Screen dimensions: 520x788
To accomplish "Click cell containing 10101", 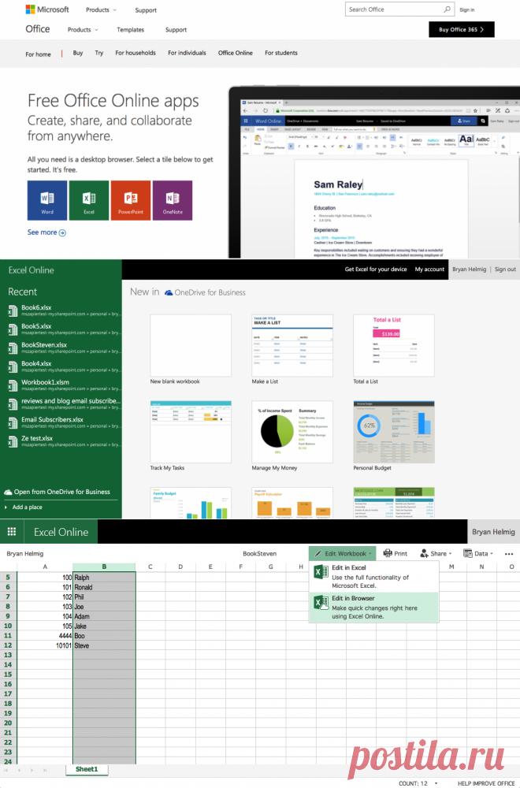I will tap(45, 645).
